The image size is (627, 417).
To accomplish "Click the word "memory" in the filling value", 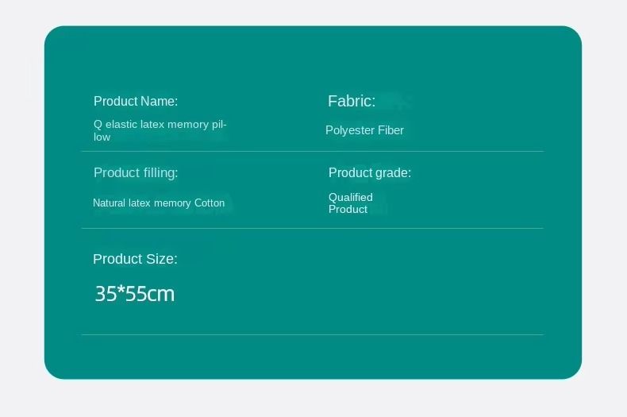I will click(172, 203).
